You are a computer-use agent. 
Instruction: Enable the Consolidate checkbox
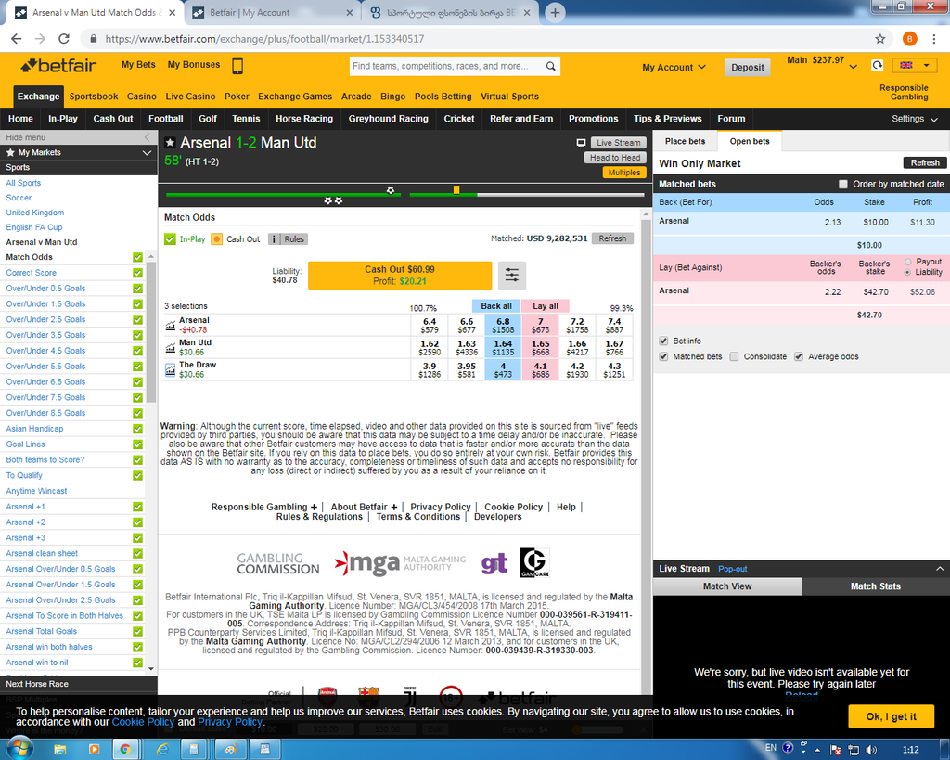(x=735, y=357)
